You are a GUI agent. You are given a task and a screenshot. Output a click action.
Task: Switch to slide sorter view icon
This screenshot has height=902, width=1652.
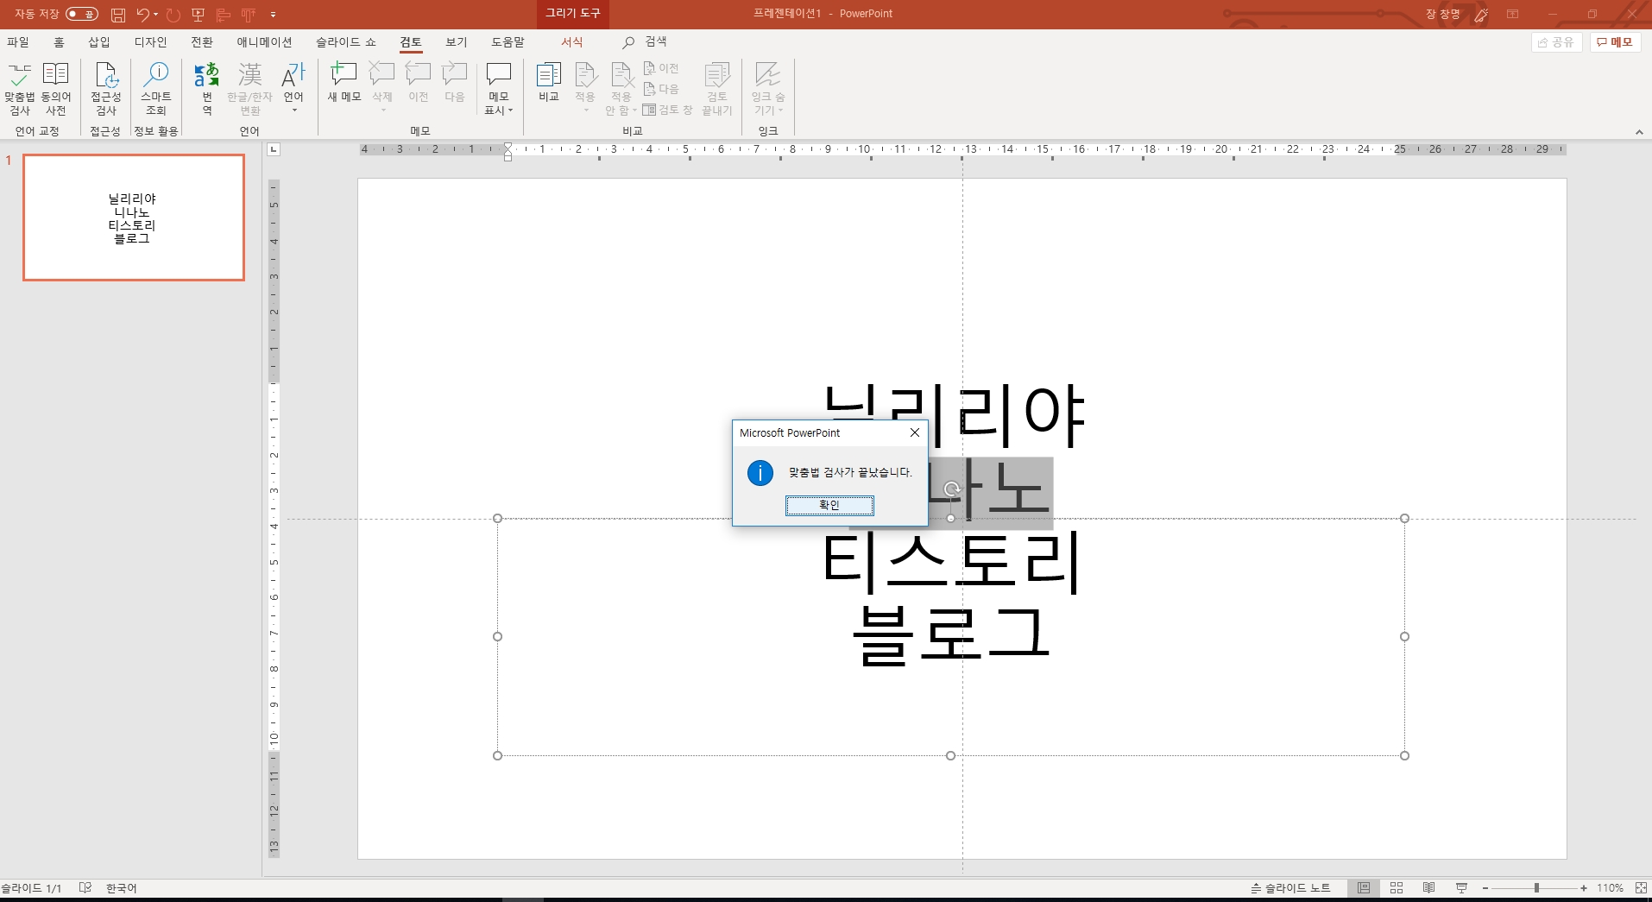pyautogui.click(x=1397, y=887)
